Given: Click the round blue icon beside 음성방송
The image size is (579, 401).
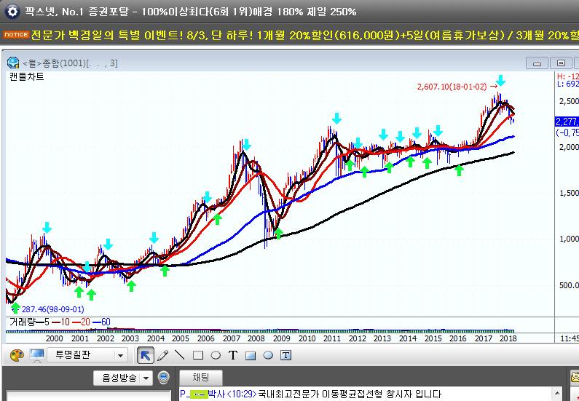Looking at the screenshot, I should click(x=164, y=378).
